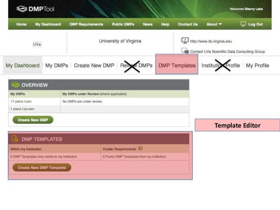Click the DMP Templates panel document icon
Viewport: 280px width, 210px height.
[14, 139]
